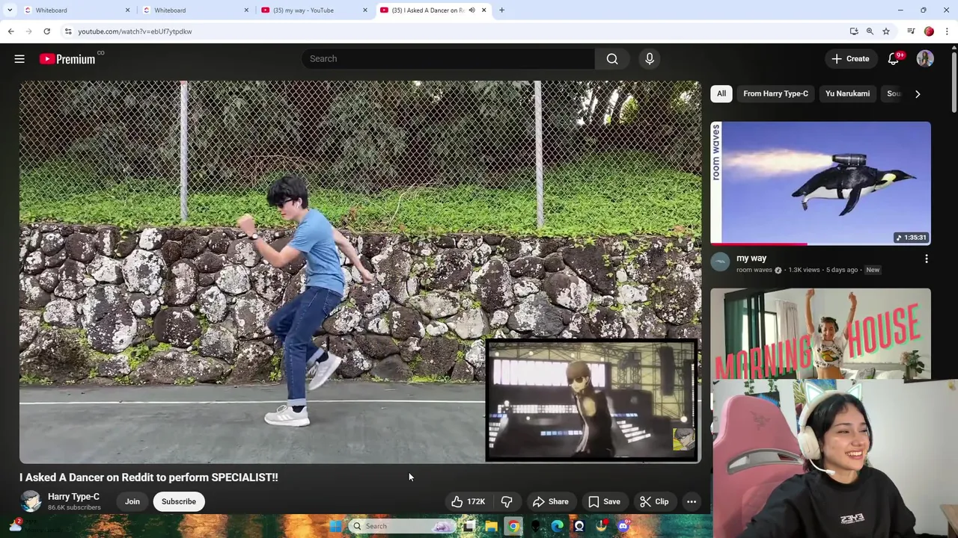Dislike the video

[507, 501]
